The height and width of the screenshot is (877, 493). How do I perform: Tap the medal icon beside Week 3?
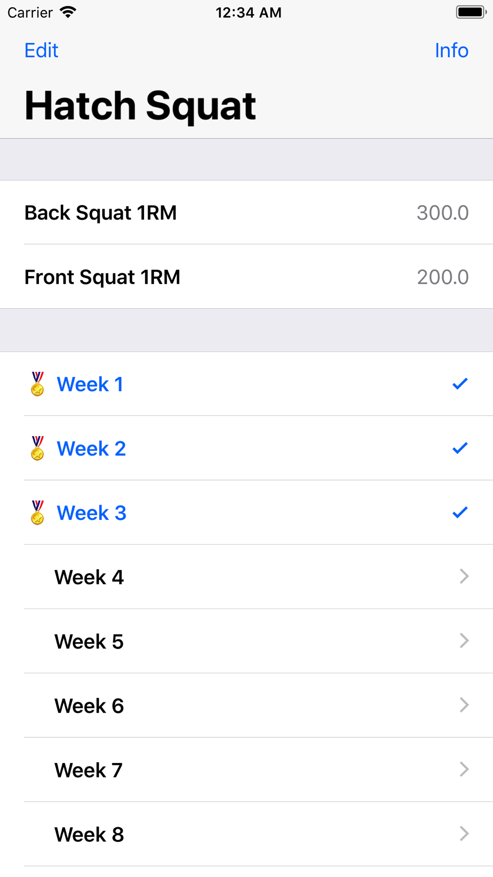[37, 512]
